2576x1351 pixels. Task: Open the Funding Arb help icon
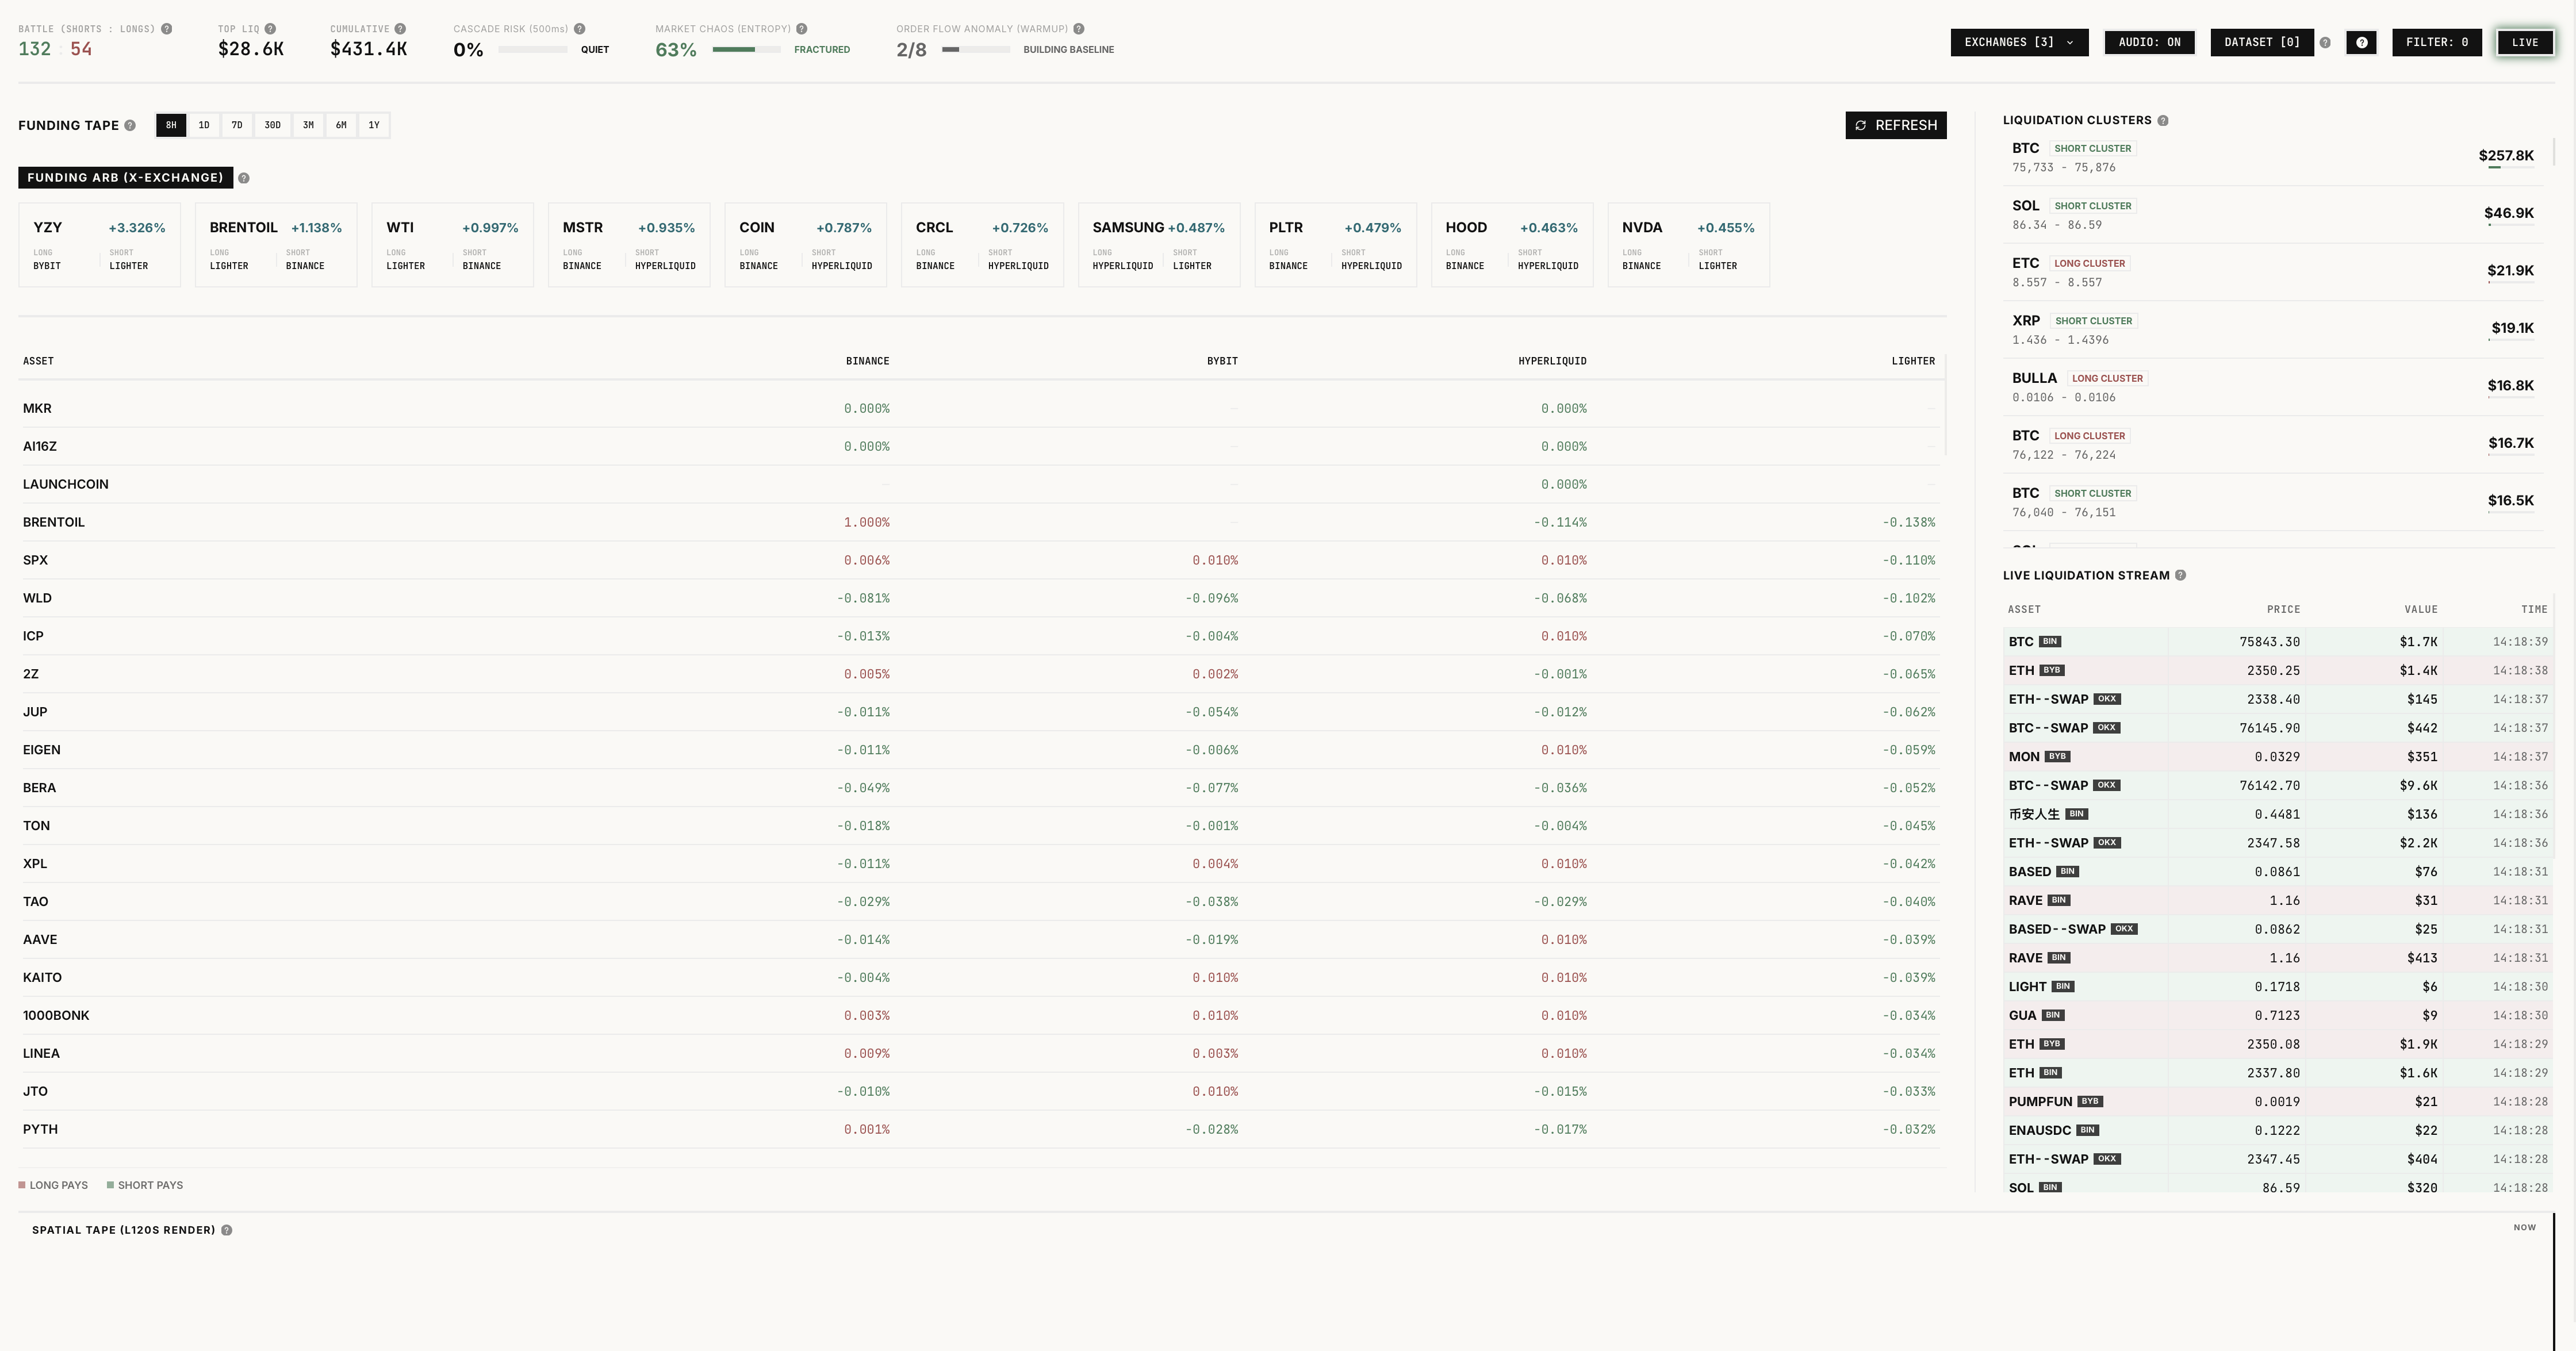[244, 178]
